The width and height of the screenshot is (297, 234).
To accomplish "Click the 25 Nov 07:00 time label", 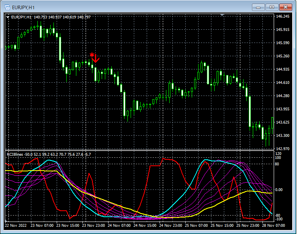I will (x=197, y=226).
